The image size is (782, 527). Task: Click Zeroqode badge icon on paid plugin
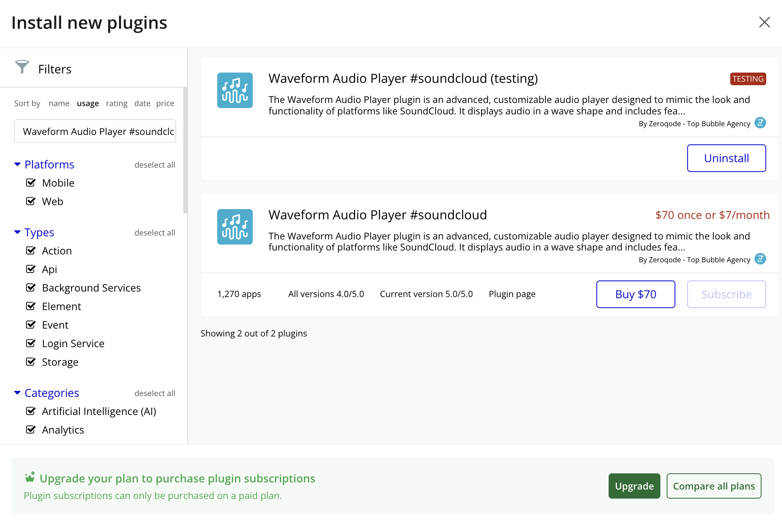[x=760, y=259]
